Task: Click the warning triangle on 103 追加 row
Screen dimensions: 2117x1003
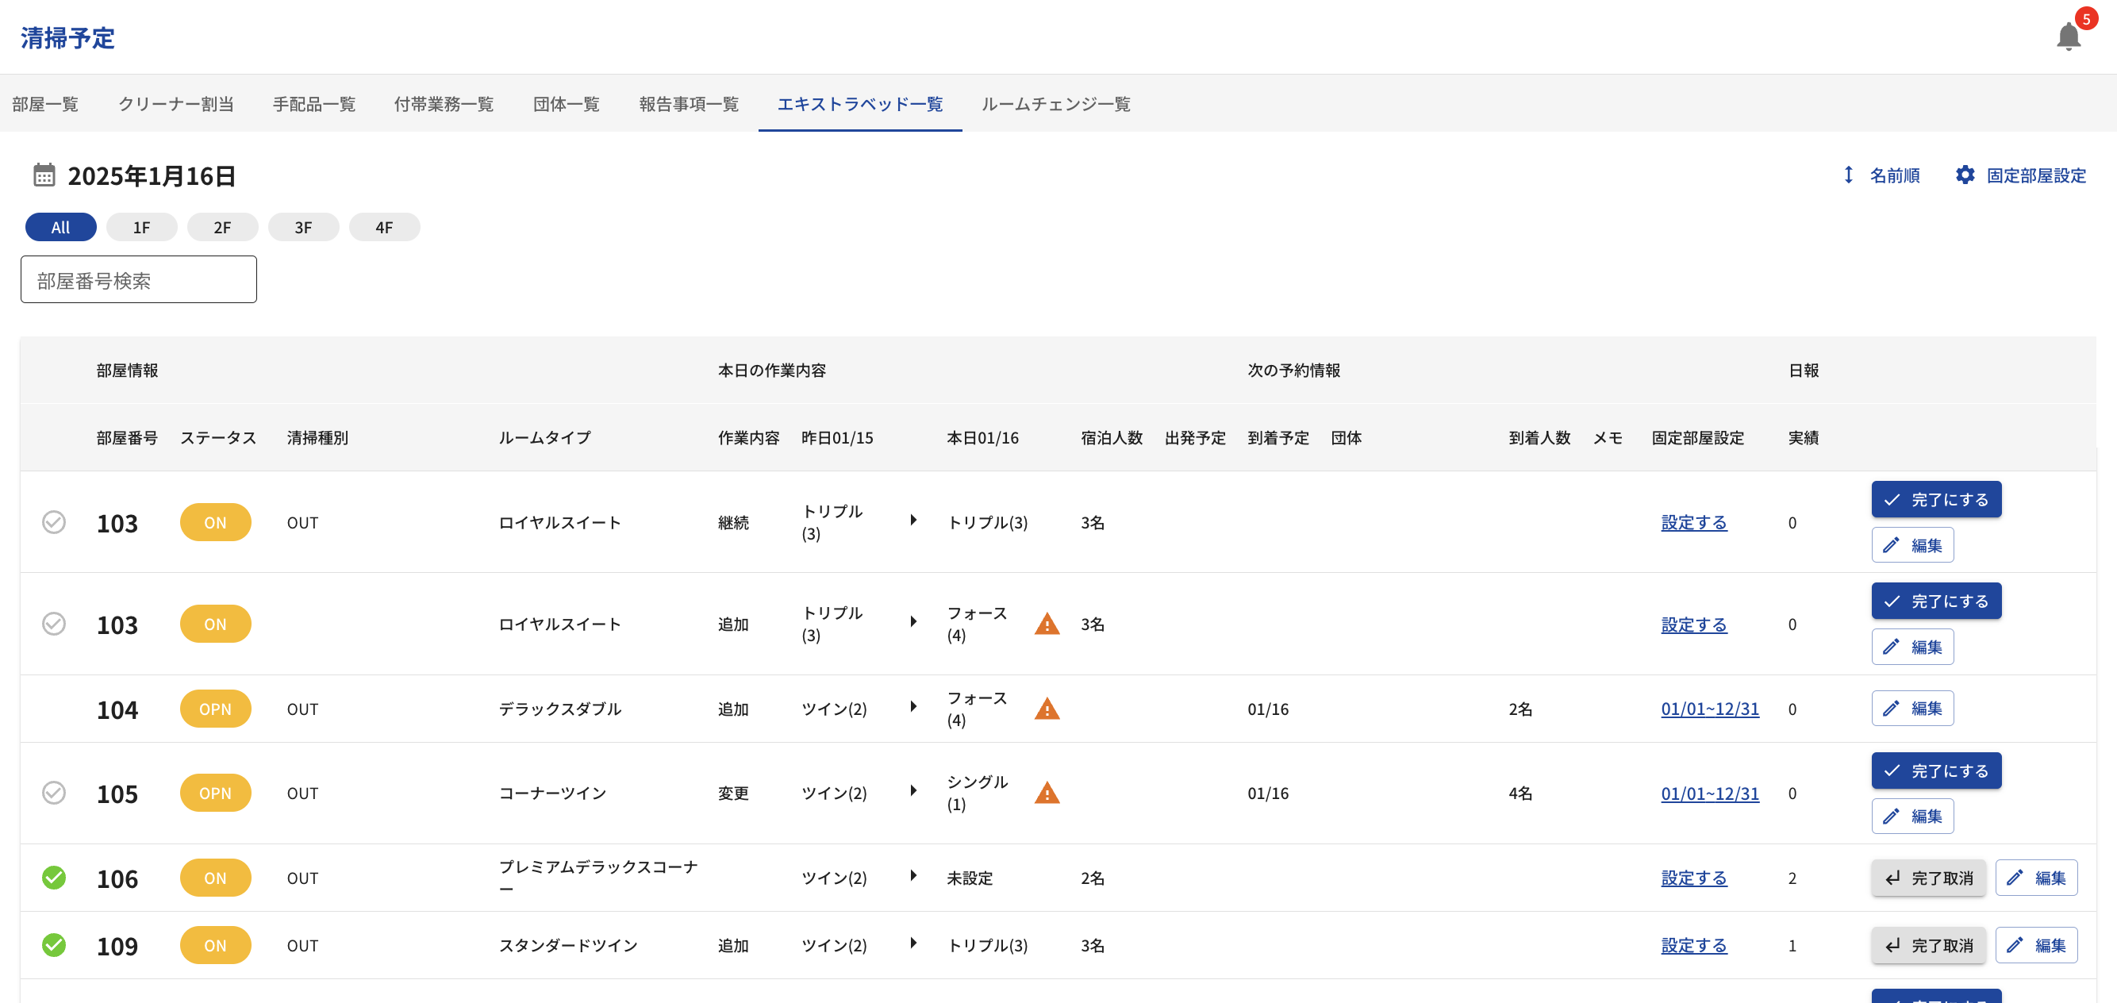Action: pos(1046,624)
